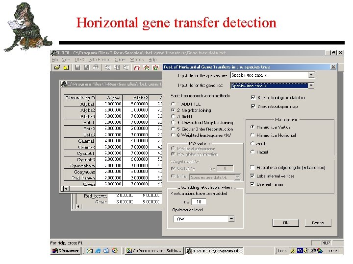Click the red tree icon with crossed lines

point(146,67)
